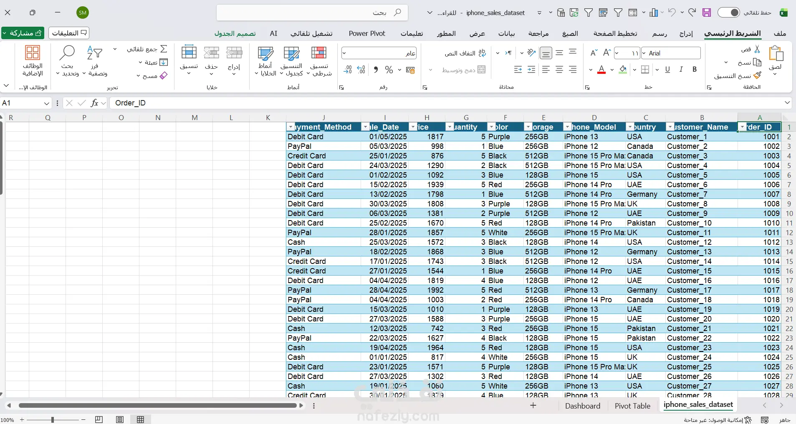Apply Comma Style number format
Image resolution: width=796 pixels, height=424 pixels.
pos(376,70)
